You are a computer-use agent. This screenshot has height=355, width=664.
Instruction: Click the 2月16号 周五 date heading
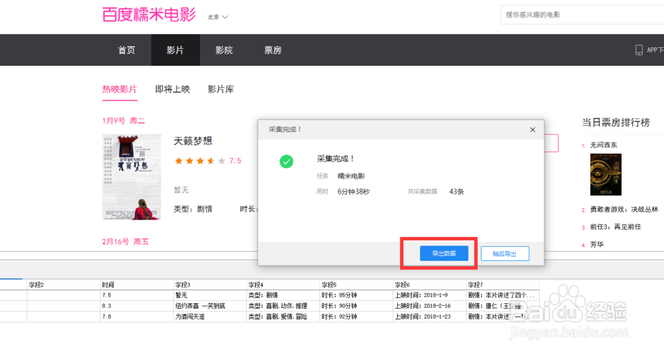(125, 242)
